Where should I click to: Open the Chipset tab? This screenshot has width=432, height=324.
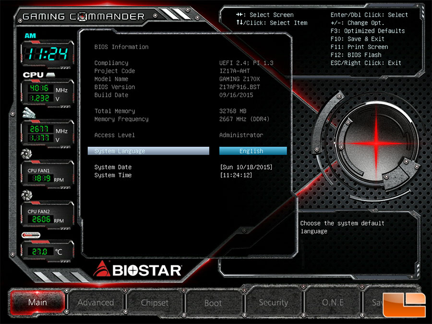point(155,302)
